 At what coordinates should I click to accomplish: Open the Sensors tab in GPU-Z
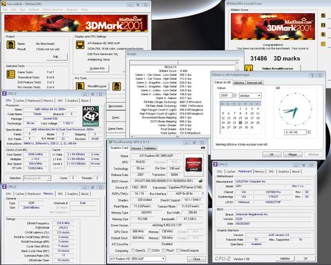pos(136,148)
